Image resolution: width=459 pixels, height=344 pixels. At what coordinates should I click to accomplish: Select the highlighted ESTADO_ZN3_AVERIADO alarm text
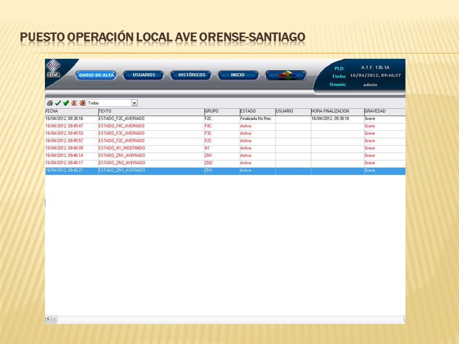122,170
